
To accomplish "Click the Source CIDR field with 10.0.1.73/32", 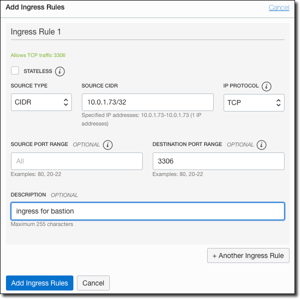I will click(147, 102).
